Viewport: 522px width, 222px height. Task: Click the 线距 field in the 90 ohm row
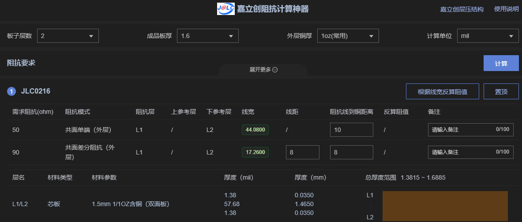coord(303,152)
